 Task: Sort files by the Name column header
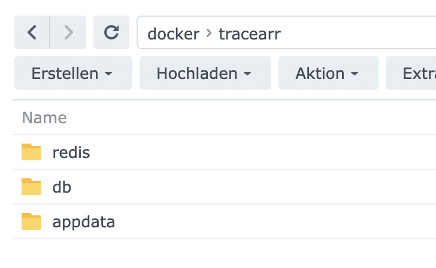coord(44,117)
